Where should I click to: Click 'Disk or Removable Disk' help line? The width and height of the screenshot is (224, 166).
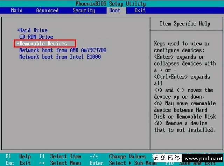pos(185,116)
